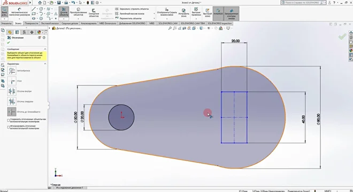Click the Exit Sketch button
Viewport: 353px width, 192px height.
click(4, 12)
